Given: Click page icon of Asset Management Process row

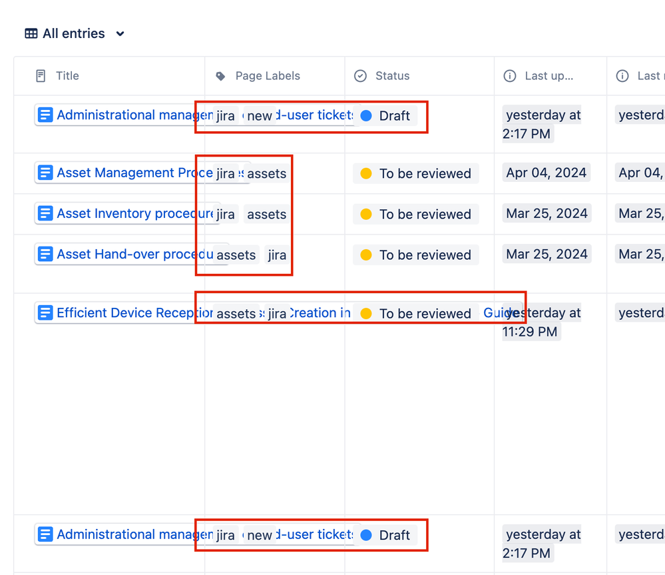Looking at the screenshot, I should click(x=45, y=173).
